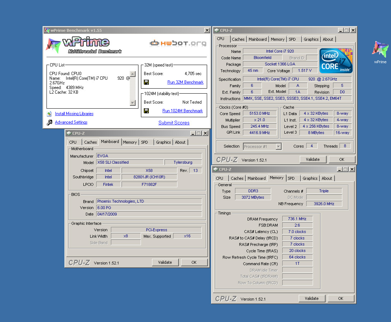391x322 pixels.
Task: Switch to Caches tab in the Mainboard window
Action: (90, 142)
